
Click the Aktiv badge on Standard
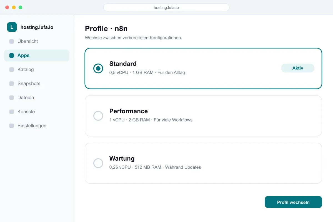[298, 68]
